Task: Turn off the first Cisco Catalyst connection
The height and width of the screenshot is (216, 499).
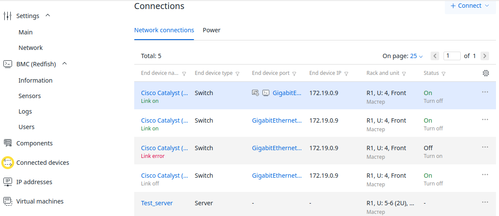Action: pos(433,101)
